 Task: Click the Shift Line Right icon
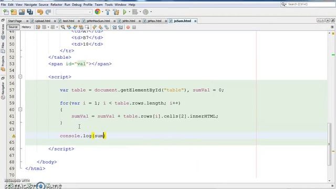click(120, 27)
